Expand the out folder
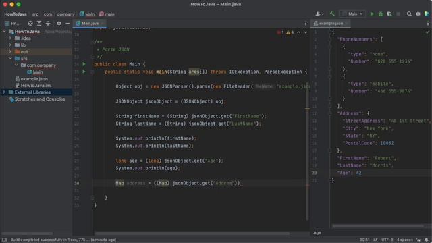This screenshot has height=243, width=432. click(10, 51)
